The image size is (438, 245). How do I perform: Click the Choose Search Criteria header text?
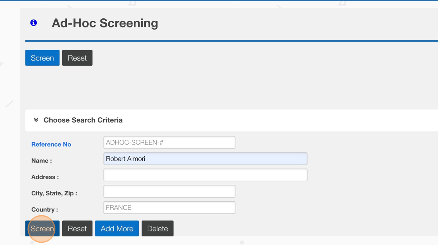pos(83,120)
